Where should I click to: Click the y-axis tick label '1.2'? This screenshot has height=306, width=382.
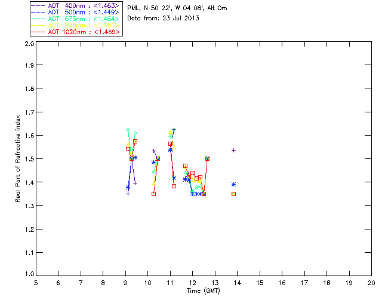coord(29,229)
